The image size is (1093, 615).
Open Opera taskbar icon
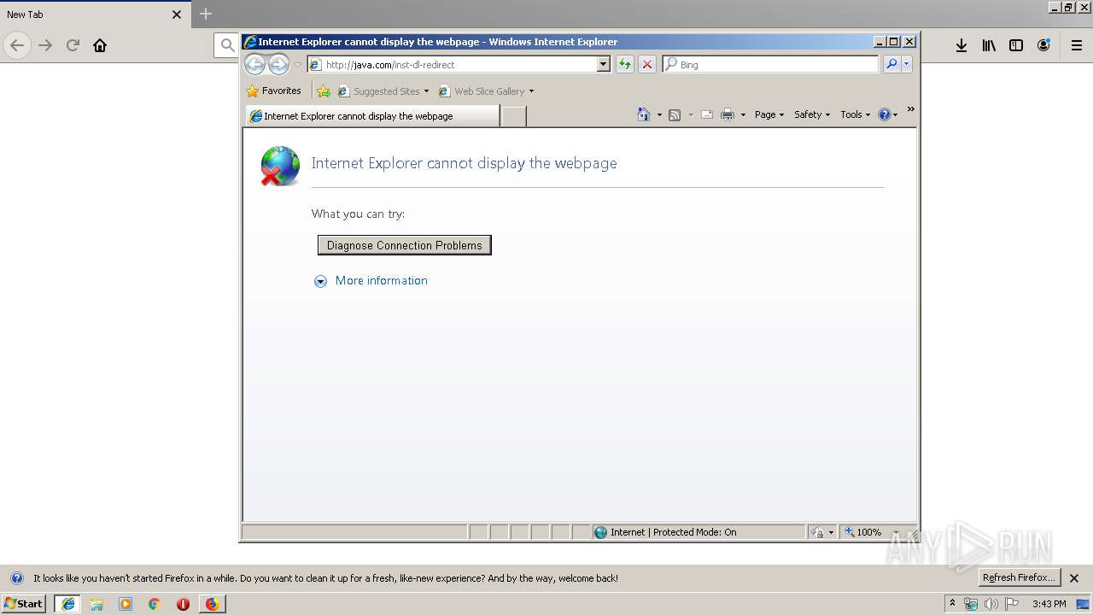[183, 604]
